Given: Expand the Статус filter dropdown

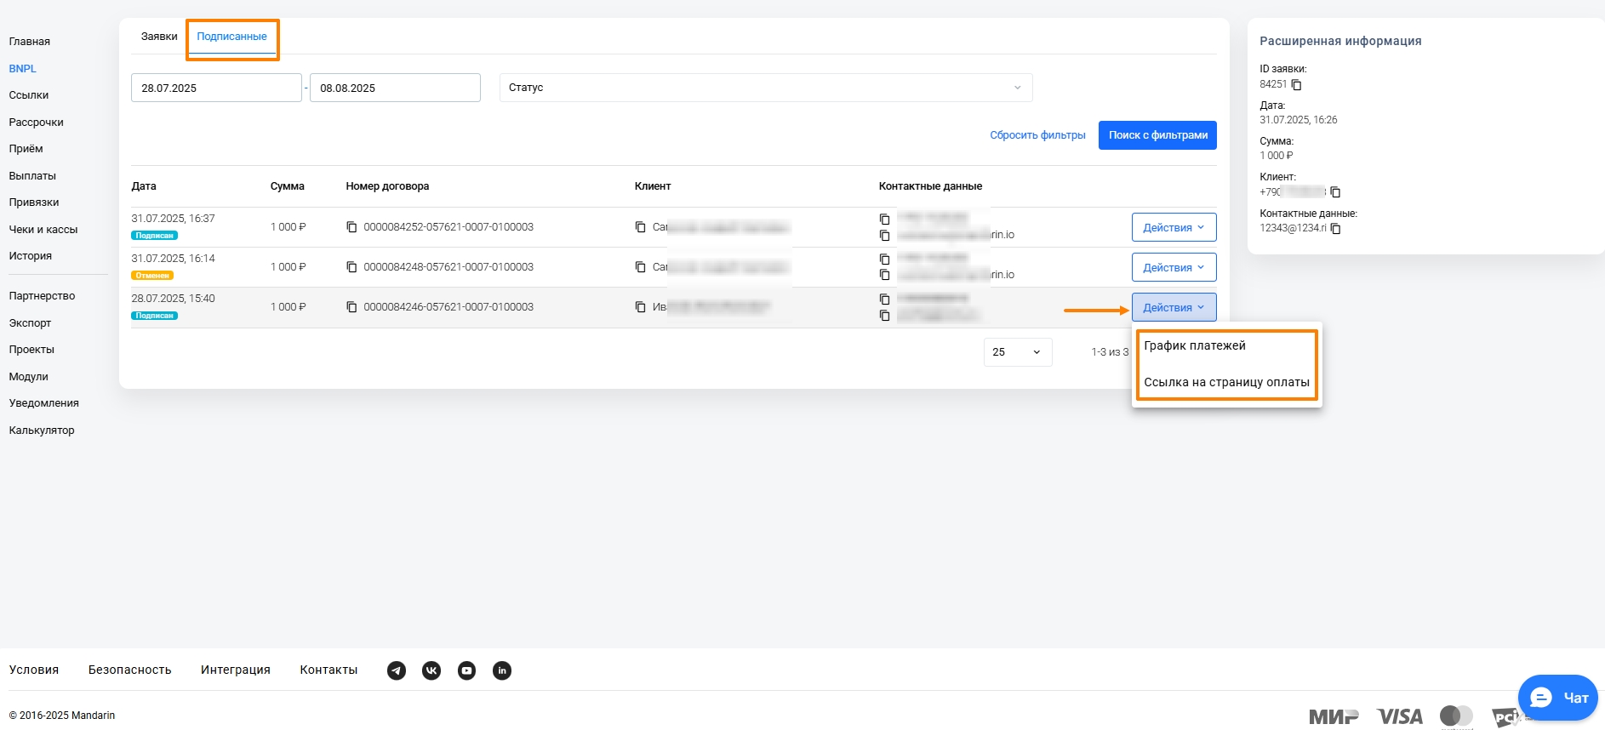Looking at the screenshot, I should [765, 88].
